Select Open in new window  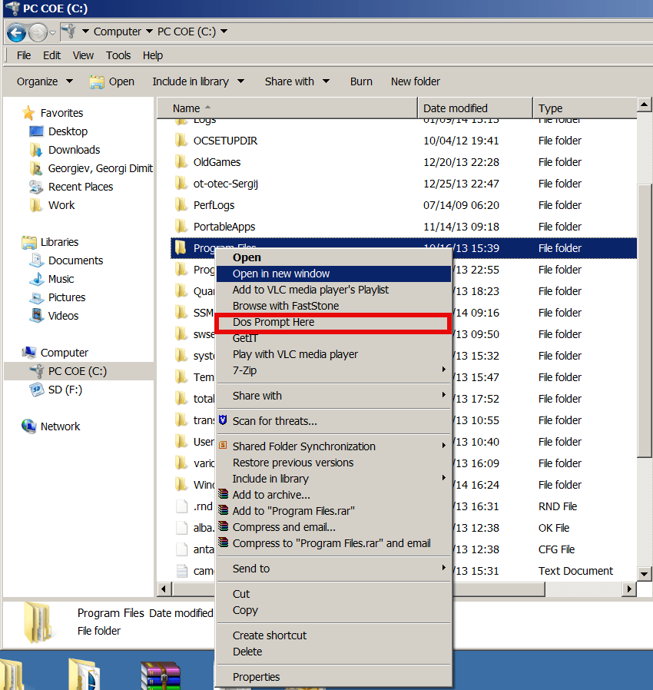coord(333,274)
